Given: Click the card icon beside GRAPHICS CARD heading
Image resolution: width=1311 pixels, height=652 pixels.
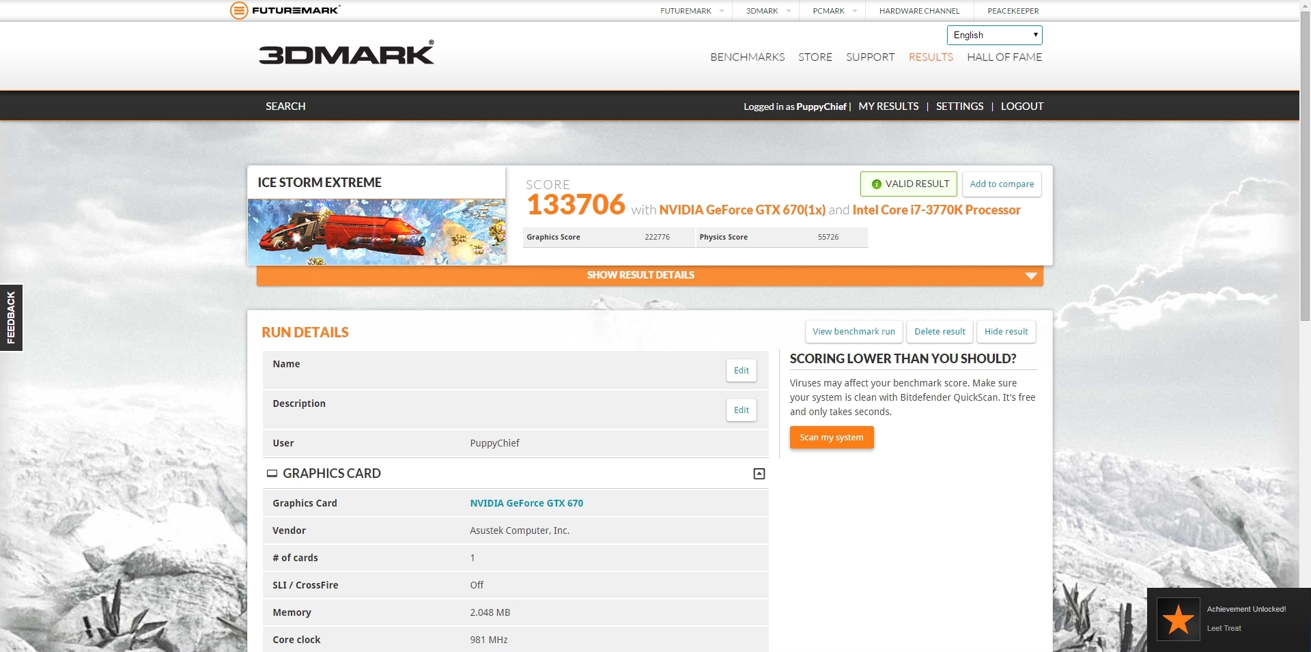Looking at the screenshot, I should click(273, 472).
